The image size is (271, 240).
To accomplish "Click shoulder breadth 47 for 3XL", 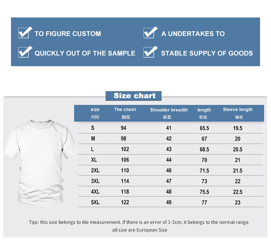I will click(169, 181).
